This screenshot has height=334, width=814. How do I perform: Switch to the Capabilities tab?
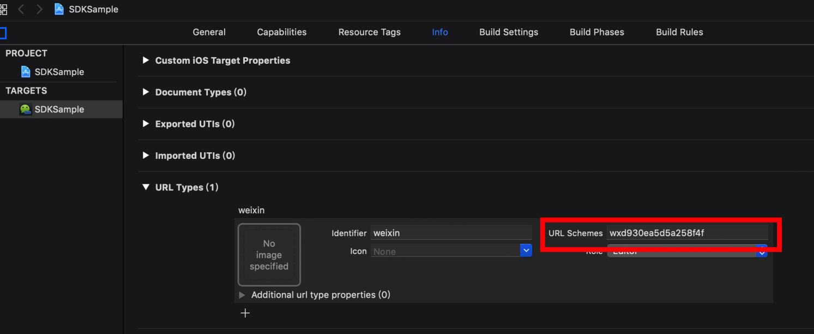282,32
